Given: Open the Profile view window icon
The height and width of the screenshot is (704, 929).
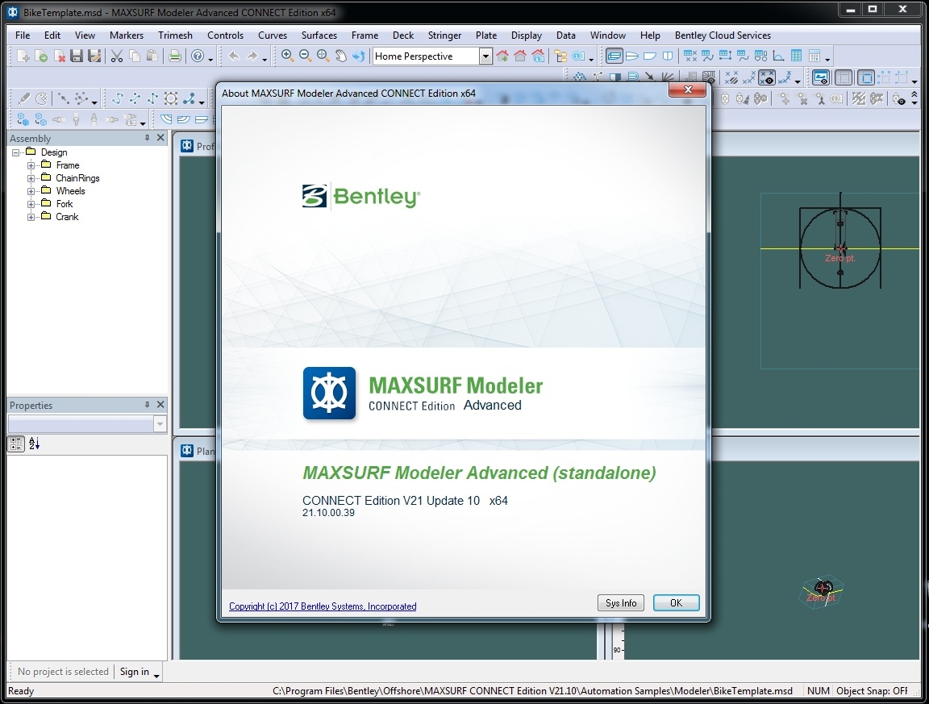Looking at the screenshot, I should [650, 56].
